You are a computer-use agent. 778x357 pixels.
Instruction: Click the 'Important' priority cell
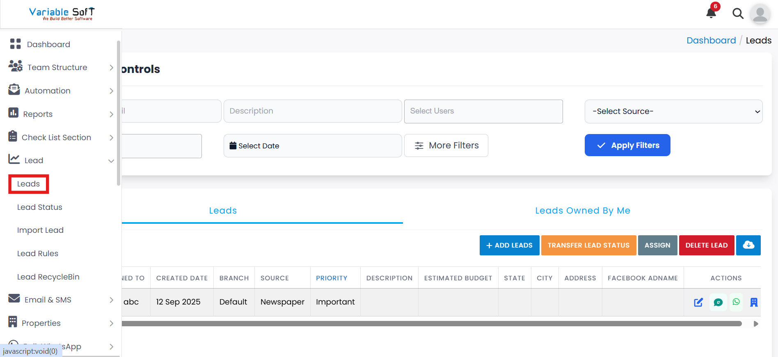point(335,302)
